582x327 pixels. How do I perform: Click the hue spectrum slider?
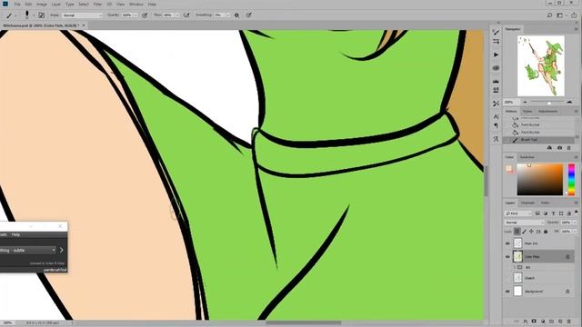pyautogui.click(x=571, y=180)
